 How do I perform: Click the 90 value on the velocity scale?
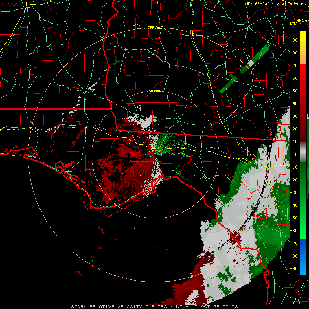tap(295, 40)
